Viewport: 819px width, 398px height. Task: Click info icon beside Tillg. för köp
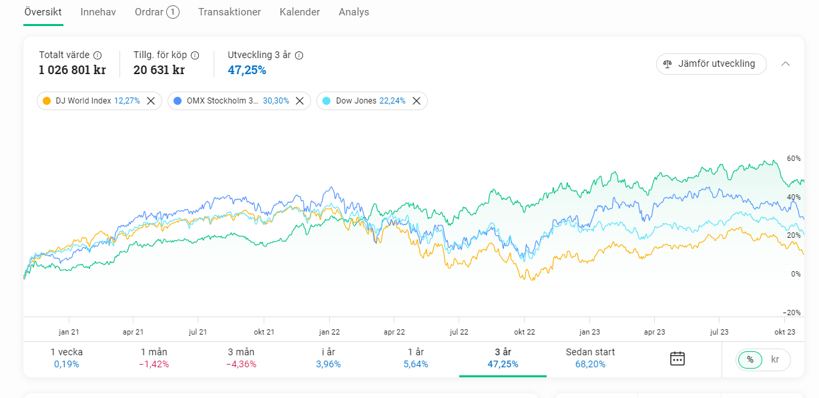pyautogui.click(x=195, y=55)
